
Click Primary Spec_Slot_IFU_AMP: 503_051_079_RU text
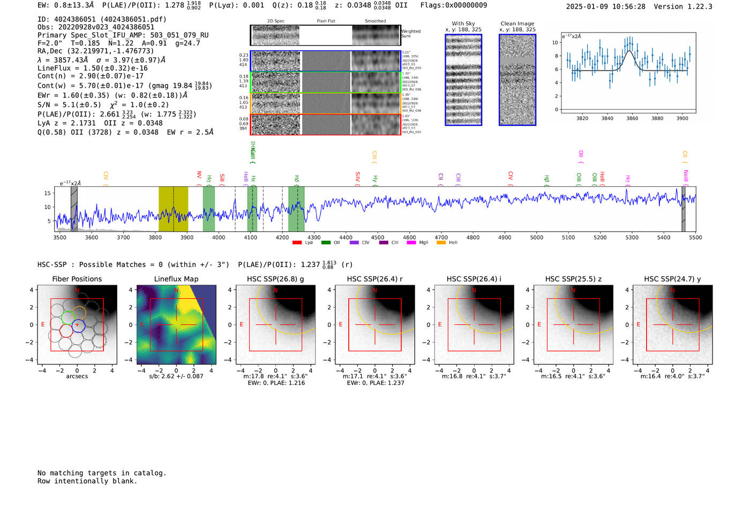pyautogui.click(x=123, y=35)
